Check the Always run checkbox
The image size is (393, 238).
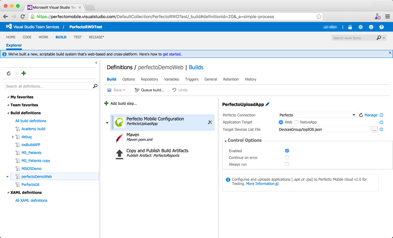[x=287, y=164]
